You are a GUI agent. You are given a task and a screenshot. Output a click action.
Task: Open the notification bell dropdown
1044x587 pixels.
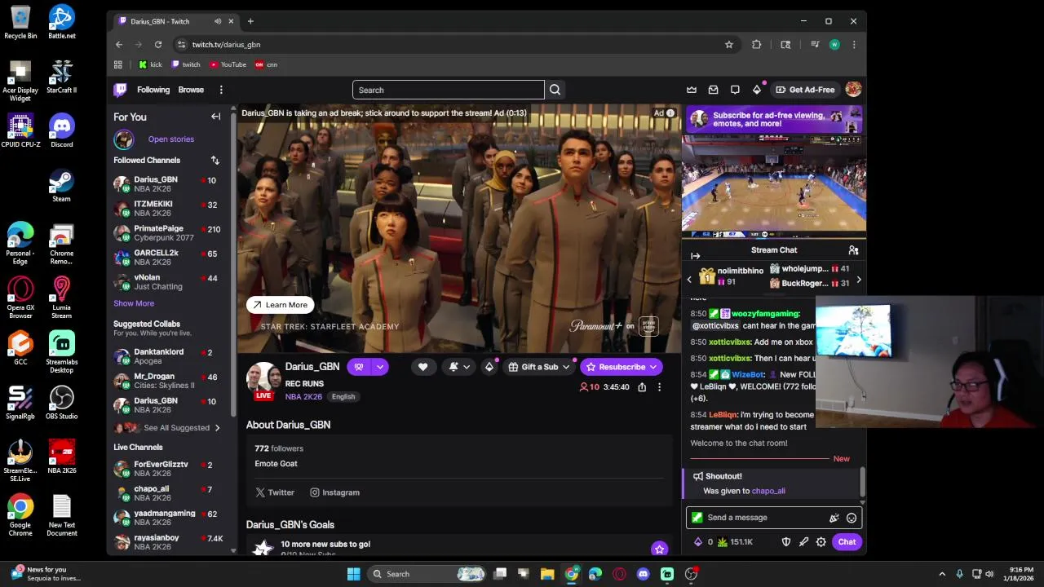pos(460,367)
